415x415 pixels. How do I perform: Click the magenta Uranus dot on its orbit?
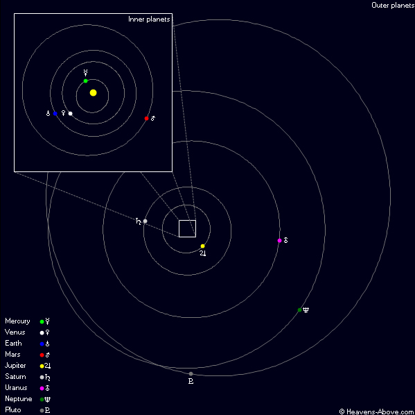point(279,241)
